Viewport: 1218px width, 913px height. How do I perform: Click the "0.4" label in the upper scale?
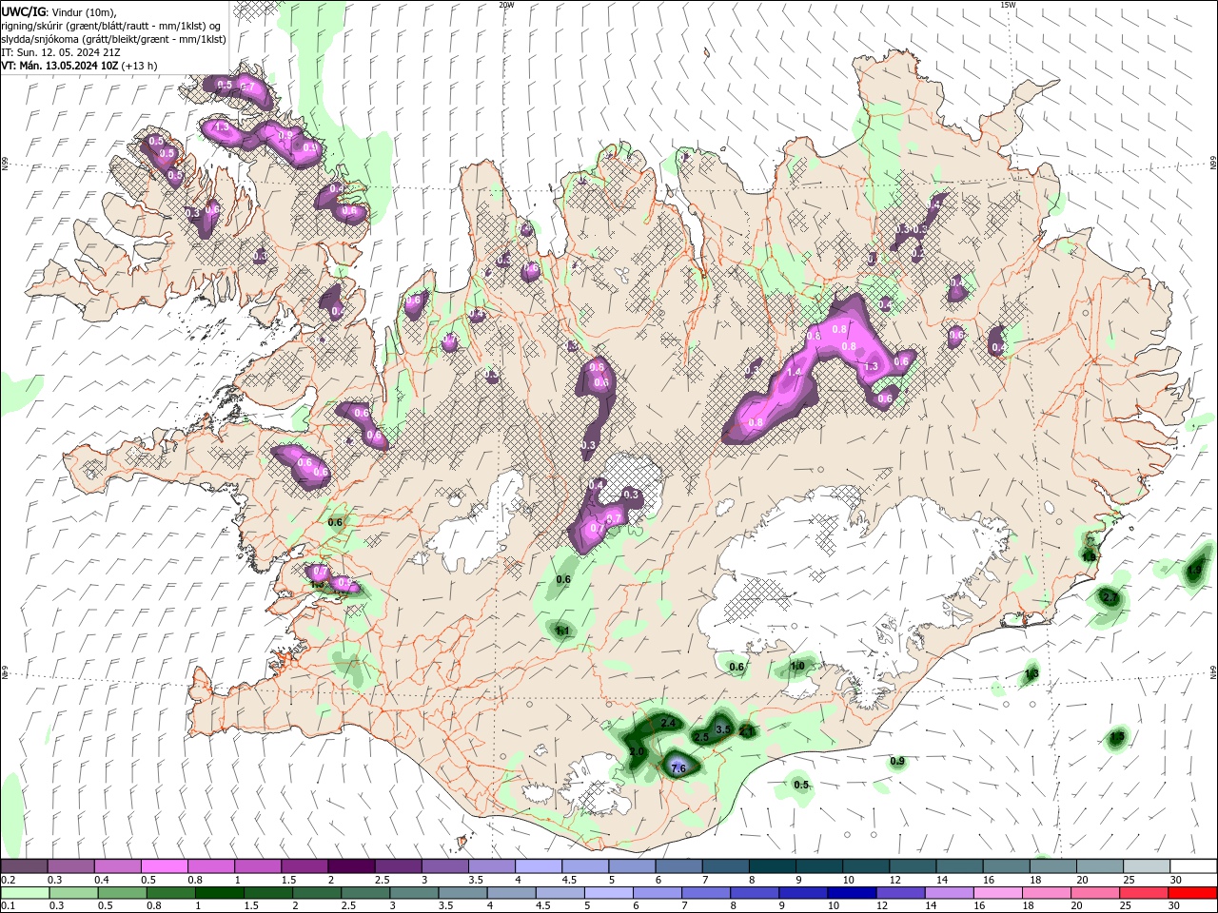click(x=102, y=880)
